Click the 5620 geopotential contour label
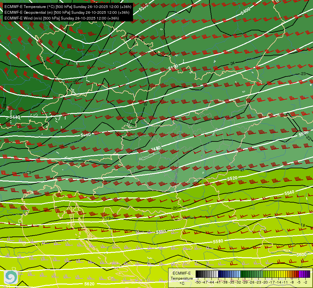313x288 pixels. 89,284
